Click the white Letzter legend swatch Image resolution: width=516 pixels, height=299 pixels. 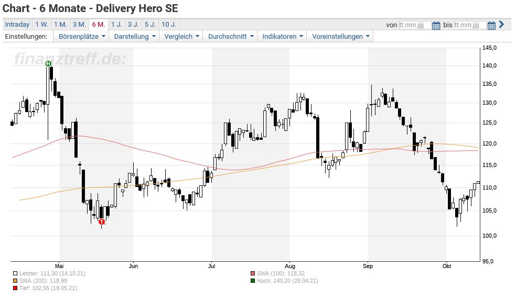click(x=15, y=273)
